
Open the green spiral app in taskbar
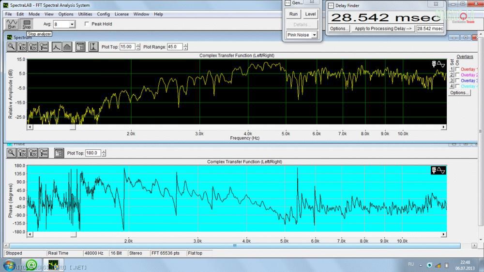31,265
